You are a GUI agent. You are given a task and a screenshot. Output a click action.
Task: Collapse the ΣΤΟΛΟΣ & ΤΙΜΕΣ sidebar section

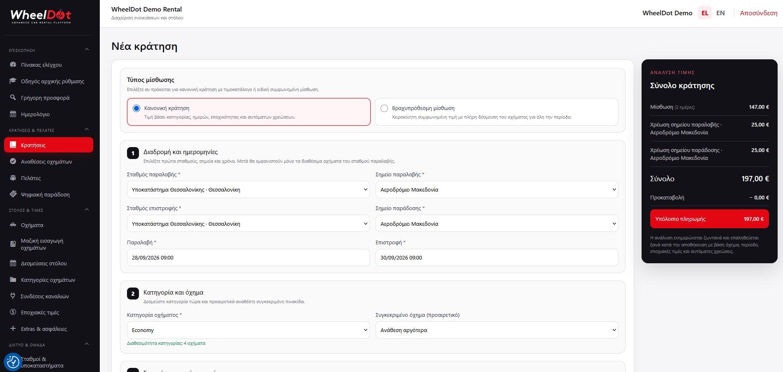point(87,209)
